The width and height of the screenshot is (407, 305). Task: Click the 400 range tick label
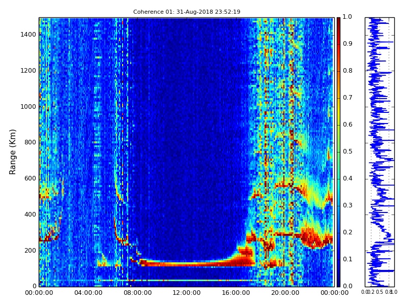(x=30, y=215)
